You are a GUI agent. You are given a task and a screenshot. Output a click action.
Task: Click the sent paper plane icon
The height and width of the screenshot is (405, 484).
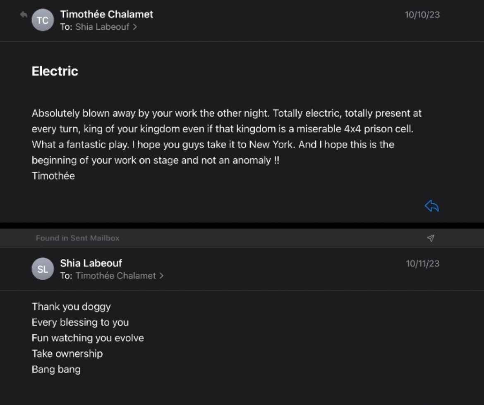click(x=431, y=238)
